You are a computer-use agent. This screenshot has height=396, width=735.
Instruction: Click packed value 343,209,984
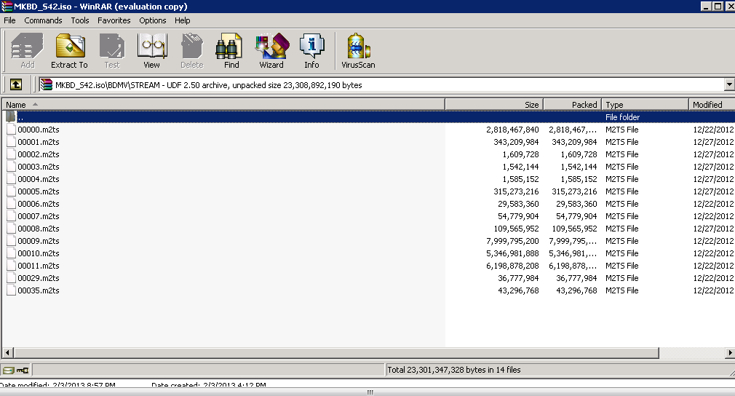tap(574, 142)
